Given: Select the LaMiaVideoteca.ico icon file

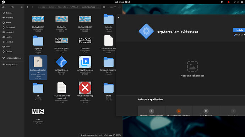Looking at the screenshot, I should click(85, 65).
